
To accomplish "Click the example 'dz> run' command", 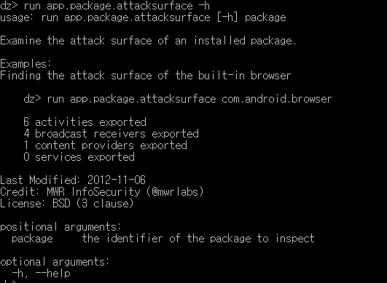I will click(178, 99).
